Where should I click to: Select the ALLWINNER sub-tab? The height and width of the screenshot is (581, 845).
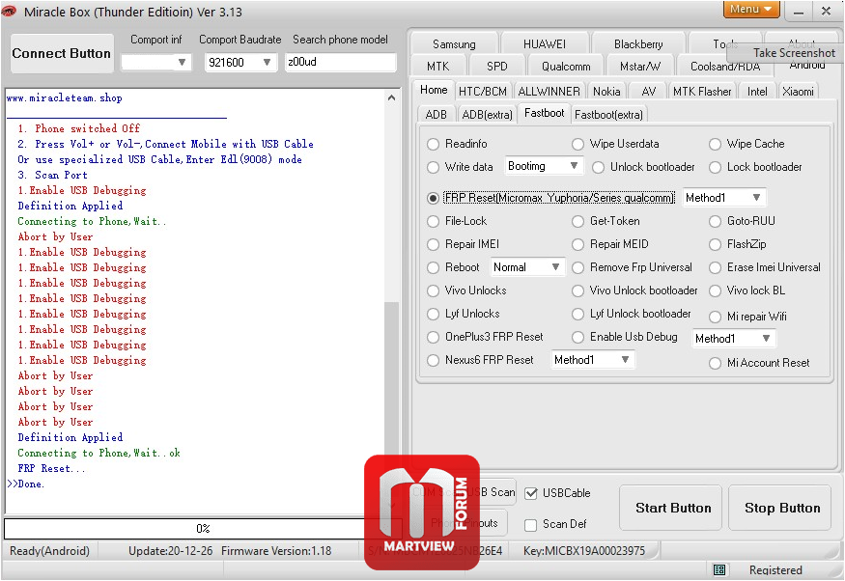(x=549, y=92)
